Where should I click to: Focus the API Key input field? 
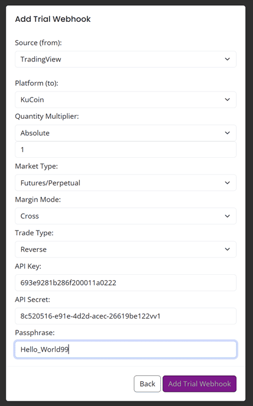pos(125,282)
